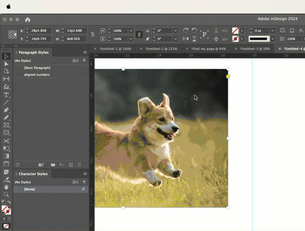Apply the aligned numbers paragraph style
The height and width of the screenshot is (231, 305).
[37, 75]
